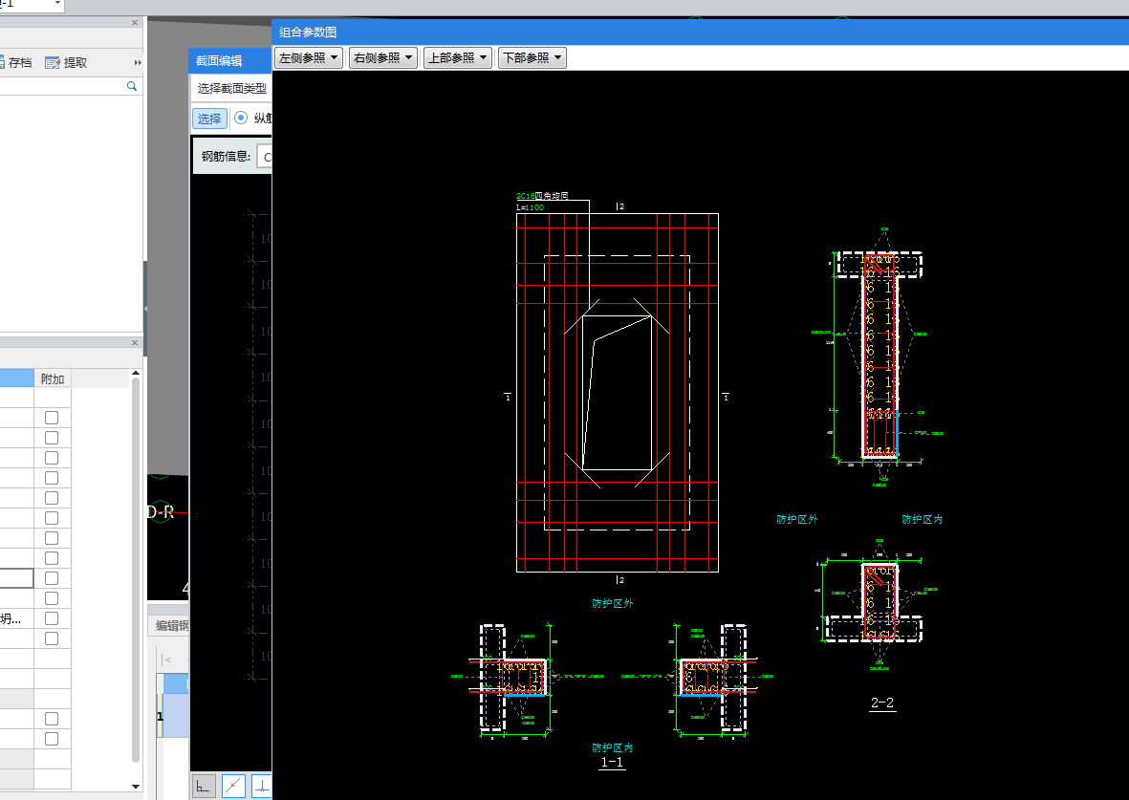The image size is (1129, 800).
Task: Click the 附加 column header
Action: pyautogui.click(x=53, y=378)
